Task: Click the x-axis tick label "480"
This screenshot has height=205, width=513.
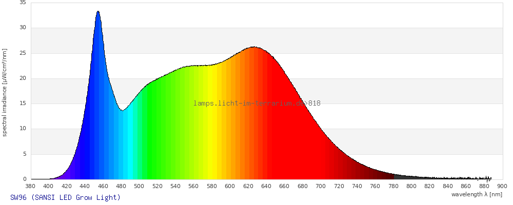Action: click(x=121, y=187)
